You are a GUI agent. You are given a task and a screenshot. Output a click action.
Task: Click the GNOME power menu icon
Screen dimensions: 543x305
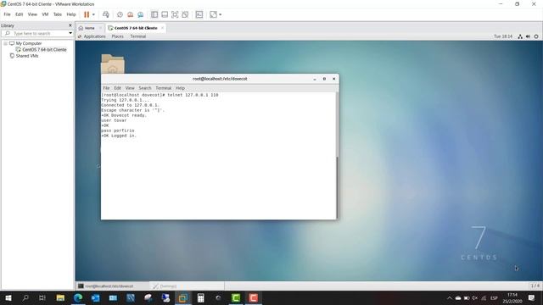[536, 36]
